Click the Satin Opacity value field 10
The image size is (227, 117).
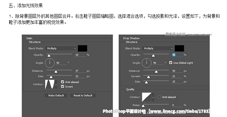(x=80, y=55)
